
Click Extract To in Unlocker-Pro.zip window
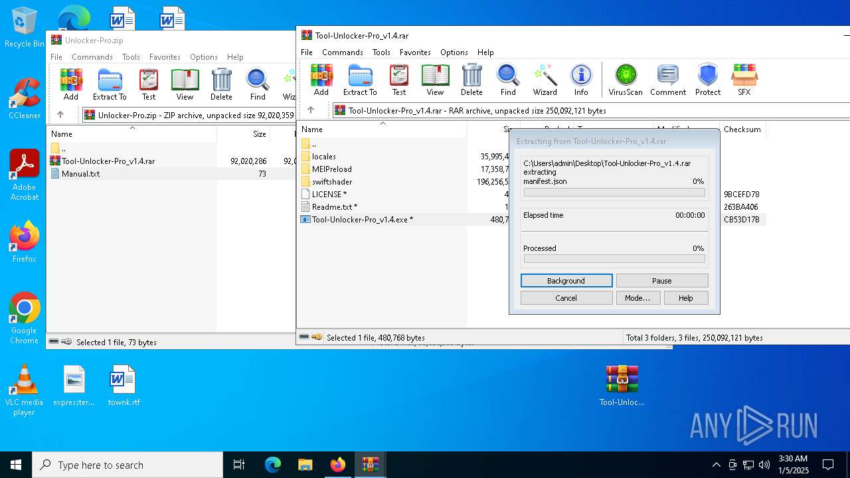110,84
